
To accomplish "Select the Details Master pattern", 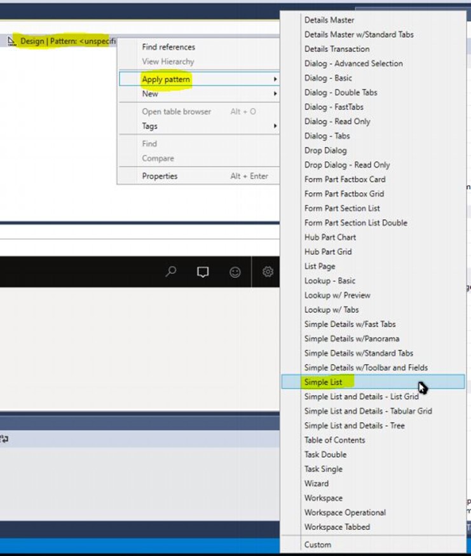I will pyautogui.click(x=329, y=20).
